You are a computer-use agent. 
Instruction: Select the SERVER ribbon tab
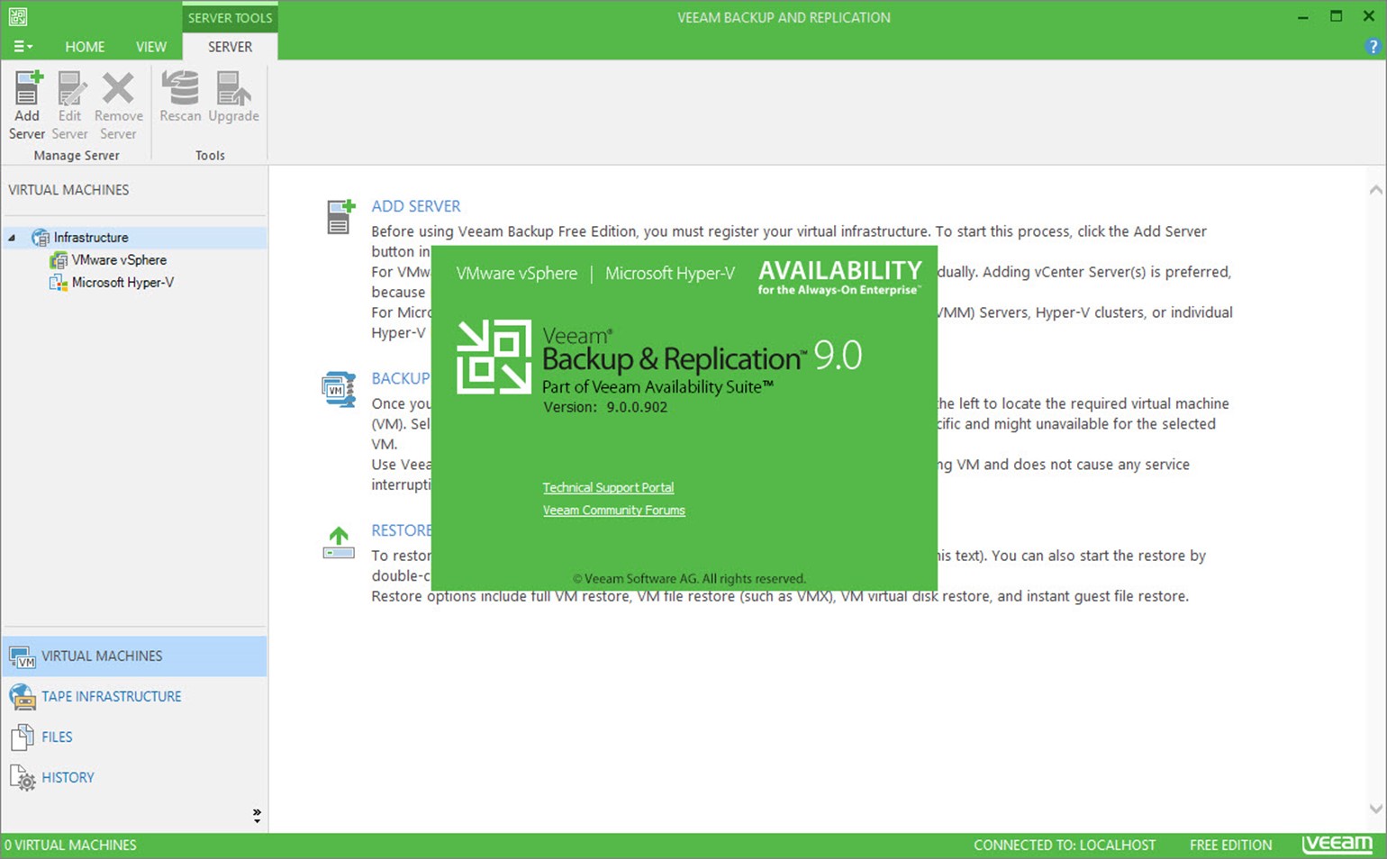(230, 47)
